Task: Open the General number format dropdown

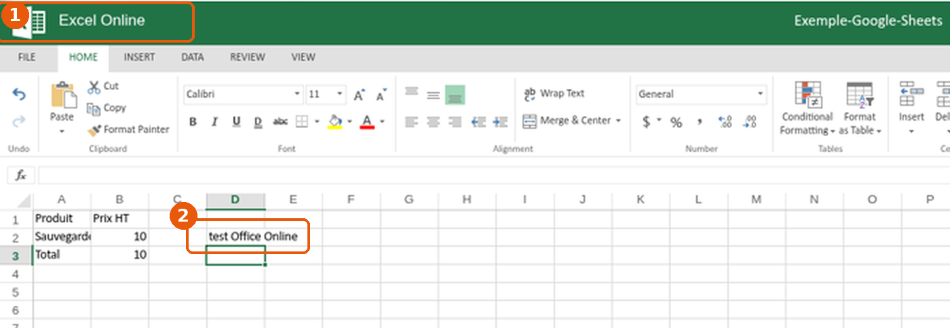Action: click(701, 94)
